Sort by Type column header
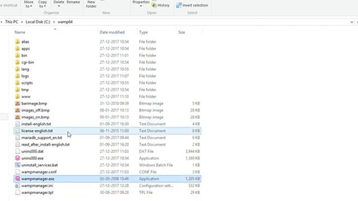The image size is (358, 201). click(x=143, y=32)
